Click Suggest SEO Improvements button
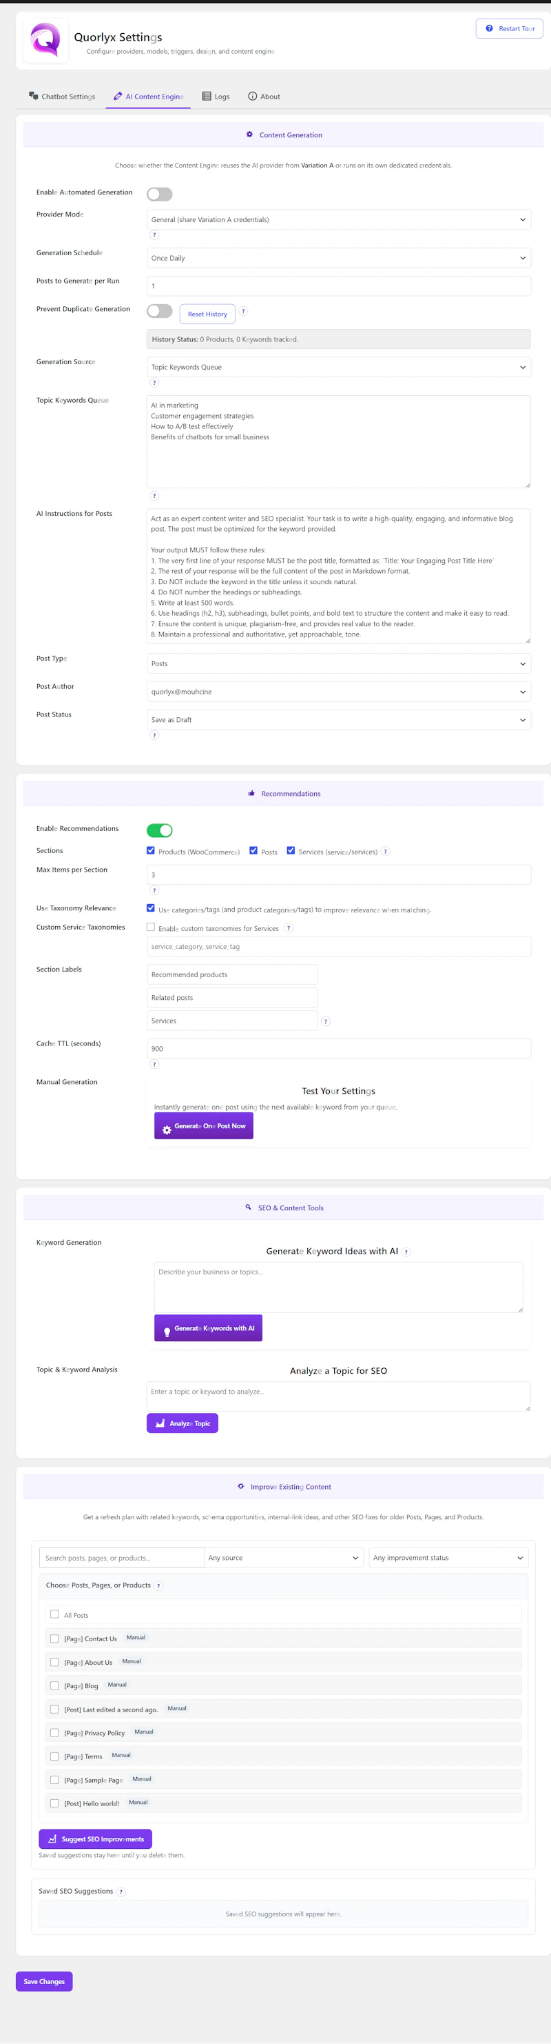 [x=95, y=1838]
